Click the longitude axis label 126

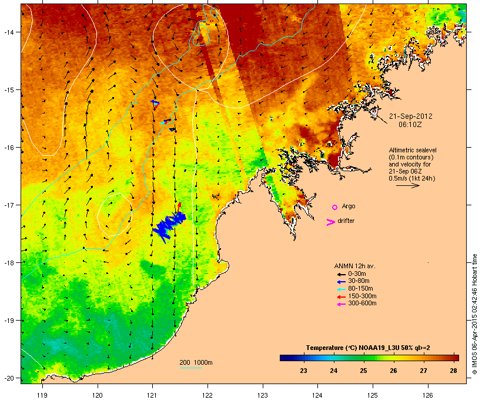coord(427,395)
